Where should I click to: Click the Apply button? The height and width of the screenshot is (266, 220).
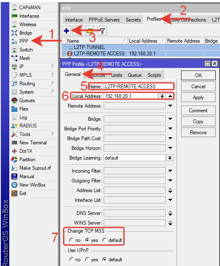(x=198, y=98)
